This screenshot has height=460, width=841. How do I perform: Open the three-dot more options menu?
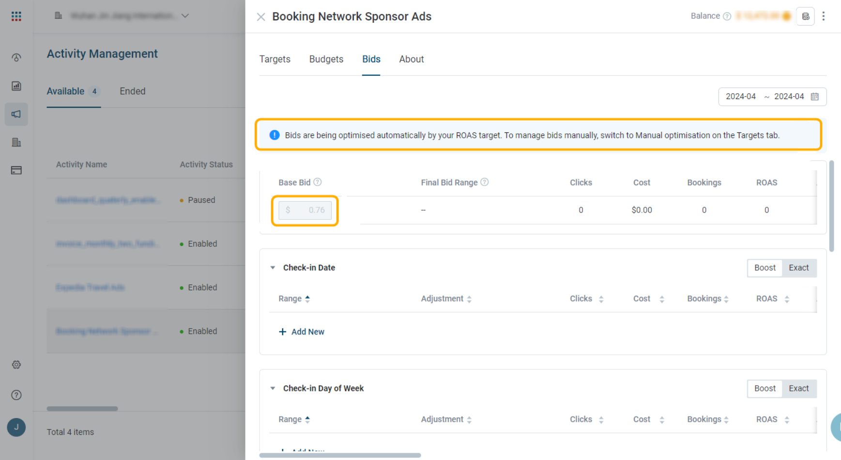coord(823,16)
